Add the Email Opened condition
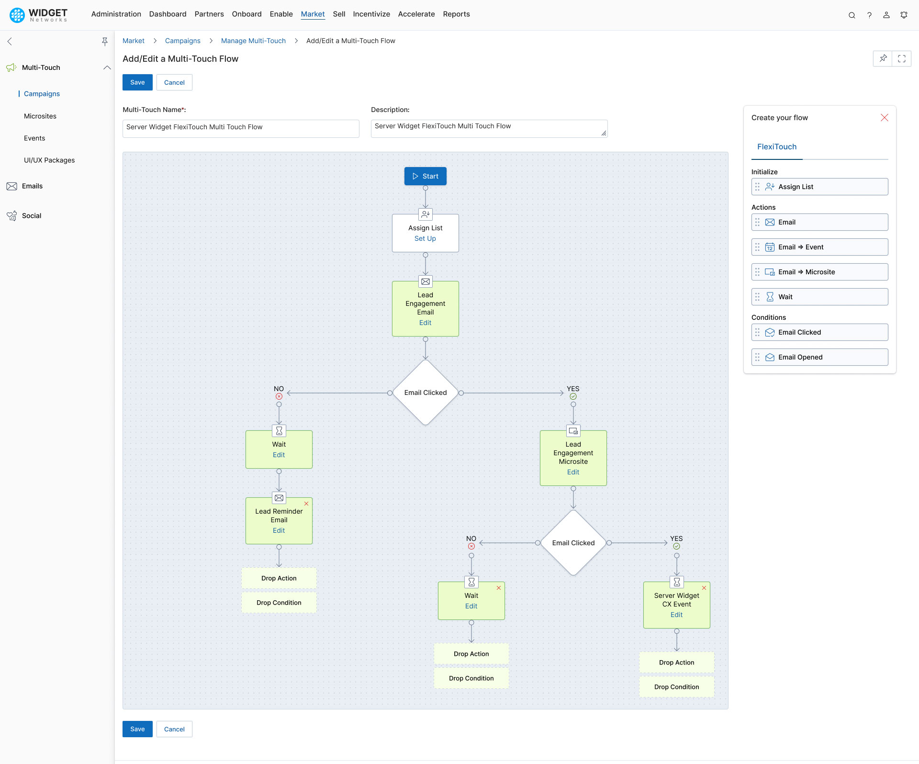Viewport: 919px width, 764px height. [x=819, y=357]
